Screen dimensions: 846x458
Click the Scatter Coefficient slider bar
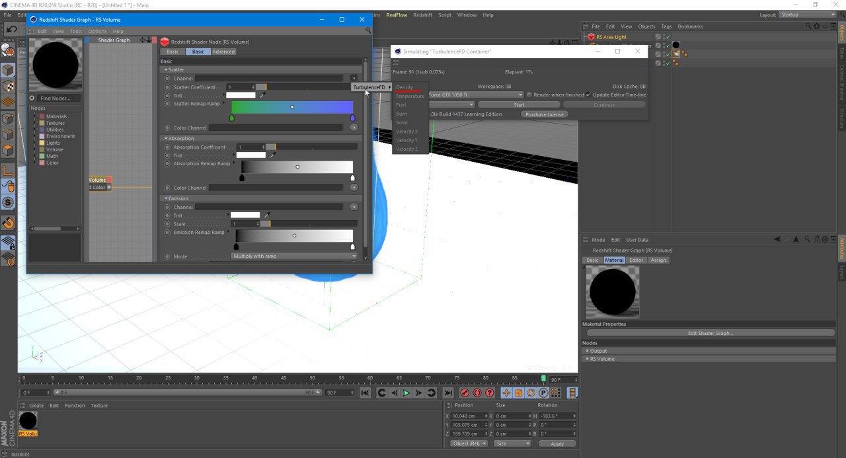[x=306, y=87]
